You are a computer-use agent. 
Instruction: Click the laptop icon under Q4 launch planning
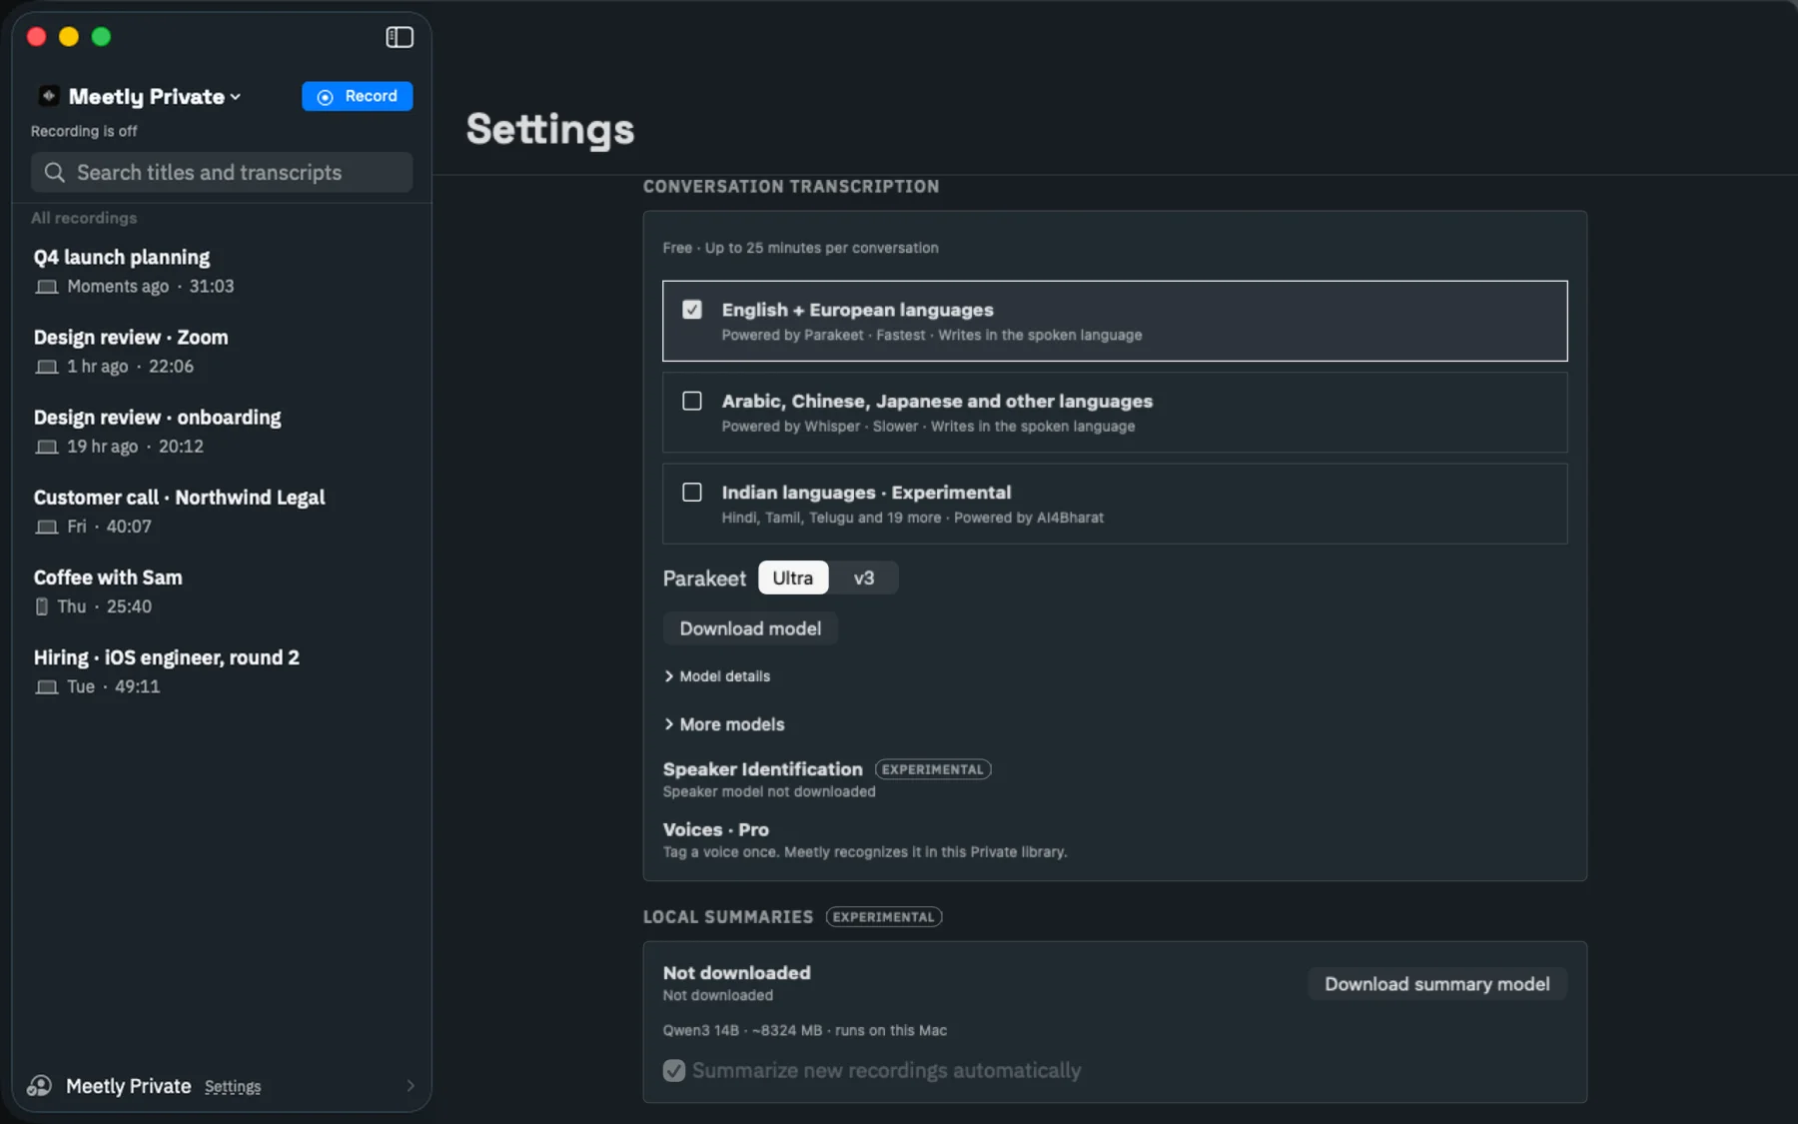(46, 287)
